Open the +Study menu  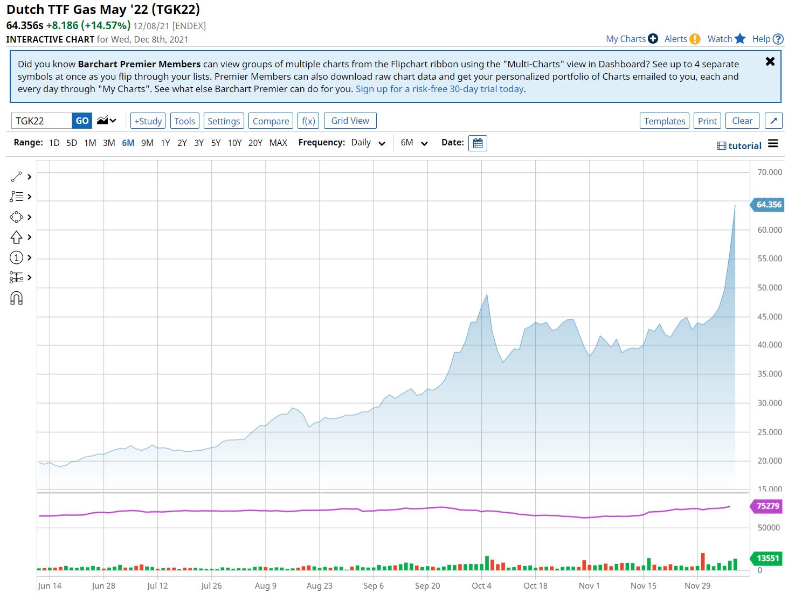148,121
